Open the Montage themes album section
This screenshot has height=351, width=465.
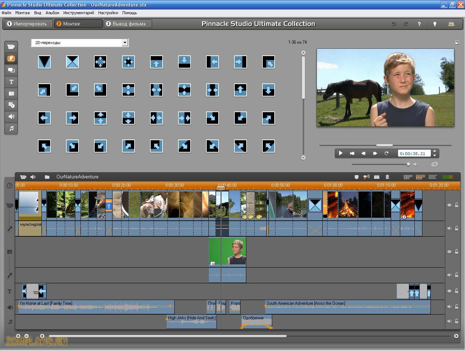pos(11,70)
